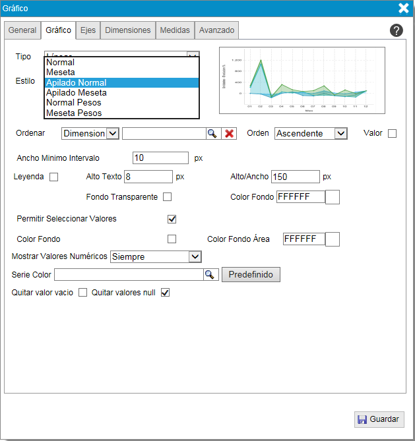The height and width of the screenshot is (441, 415).
Task: Click the Guardar button with the floppy disk icon
Action: [x=379, y=419]
